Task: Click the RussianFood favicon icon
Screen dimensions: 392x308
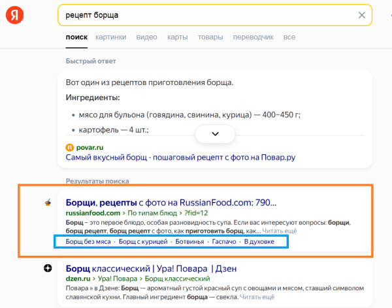Action: (48, 202)
